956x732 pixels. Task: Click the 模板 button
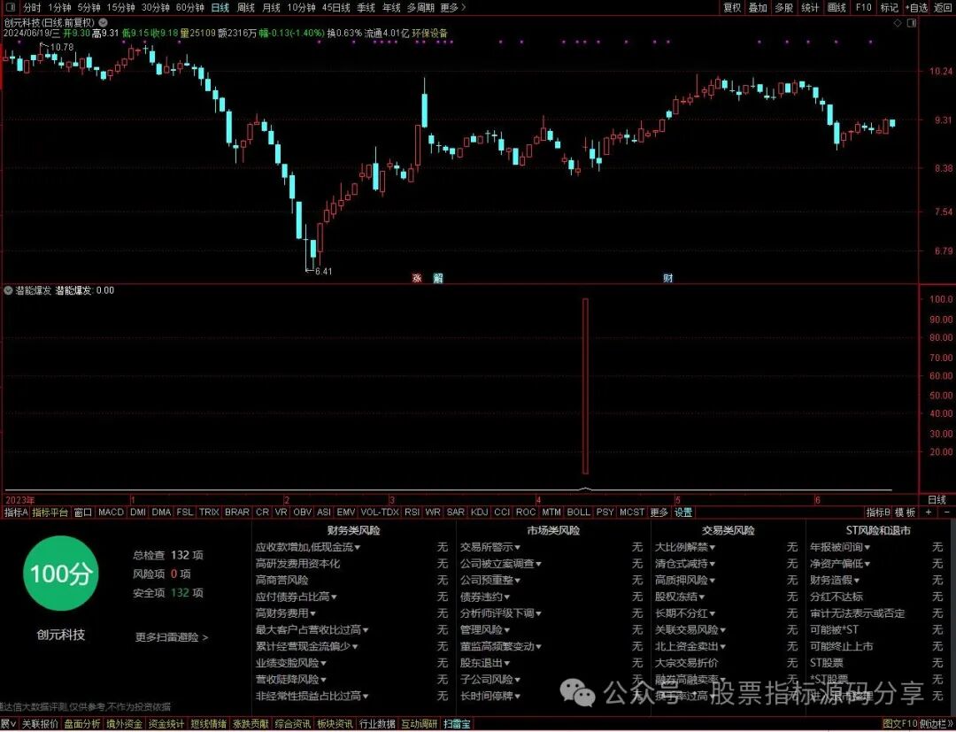coord(906,512)
